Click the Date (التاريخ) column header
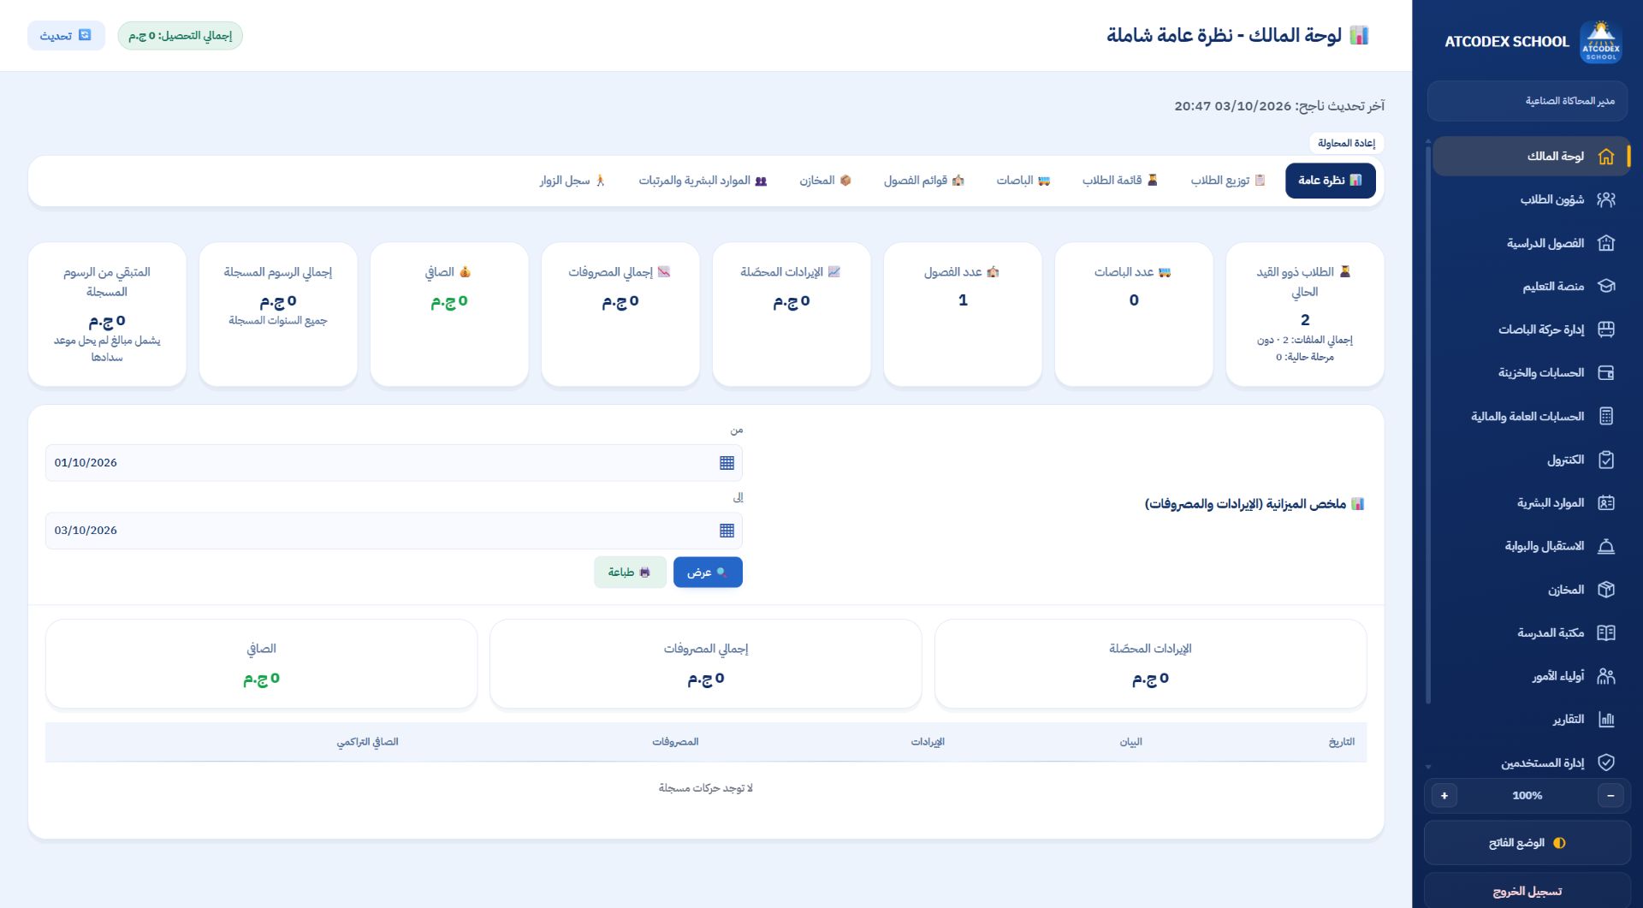Viewport: 1643px width, 908px height. pyautogui.click(x=1342, y=742)
